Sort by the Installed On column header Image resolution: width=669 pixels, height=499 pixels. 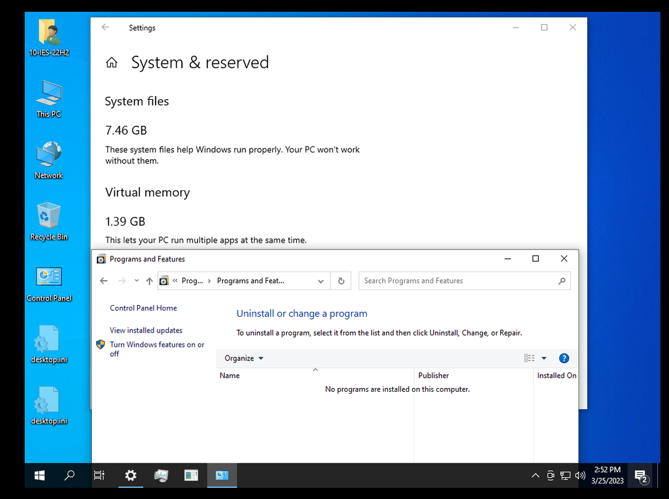point(557,375)
